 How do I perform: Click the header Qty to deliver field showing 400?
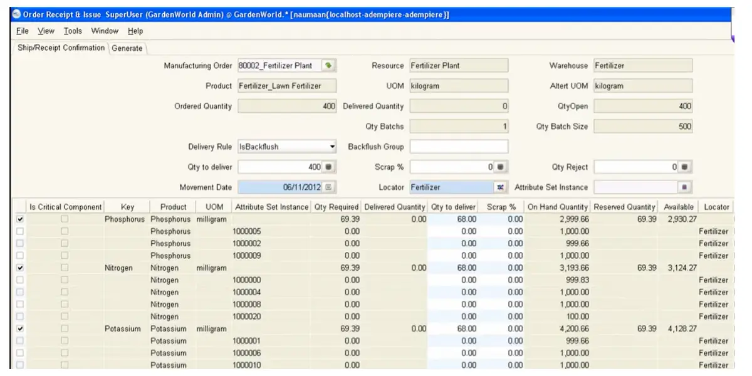tap(280, 167)
